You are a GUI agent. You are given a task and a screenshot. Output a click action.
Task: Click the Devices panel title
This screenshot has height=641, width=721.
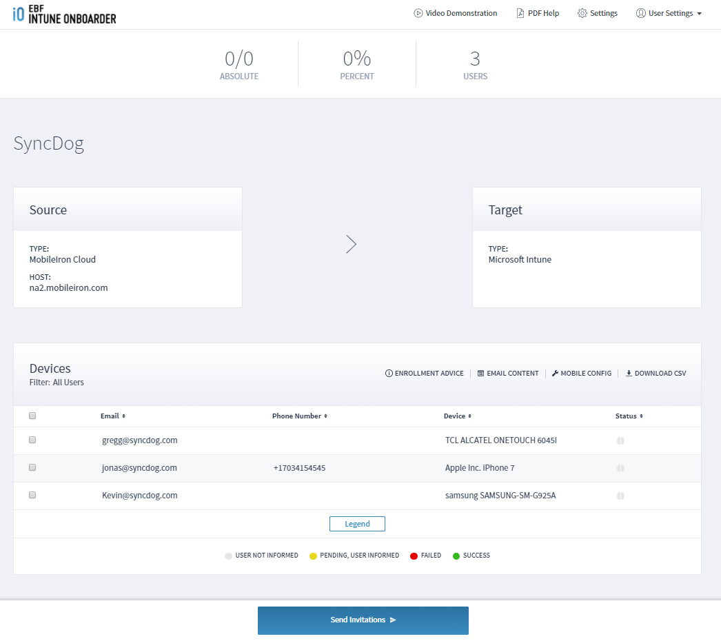click(50, 369)
